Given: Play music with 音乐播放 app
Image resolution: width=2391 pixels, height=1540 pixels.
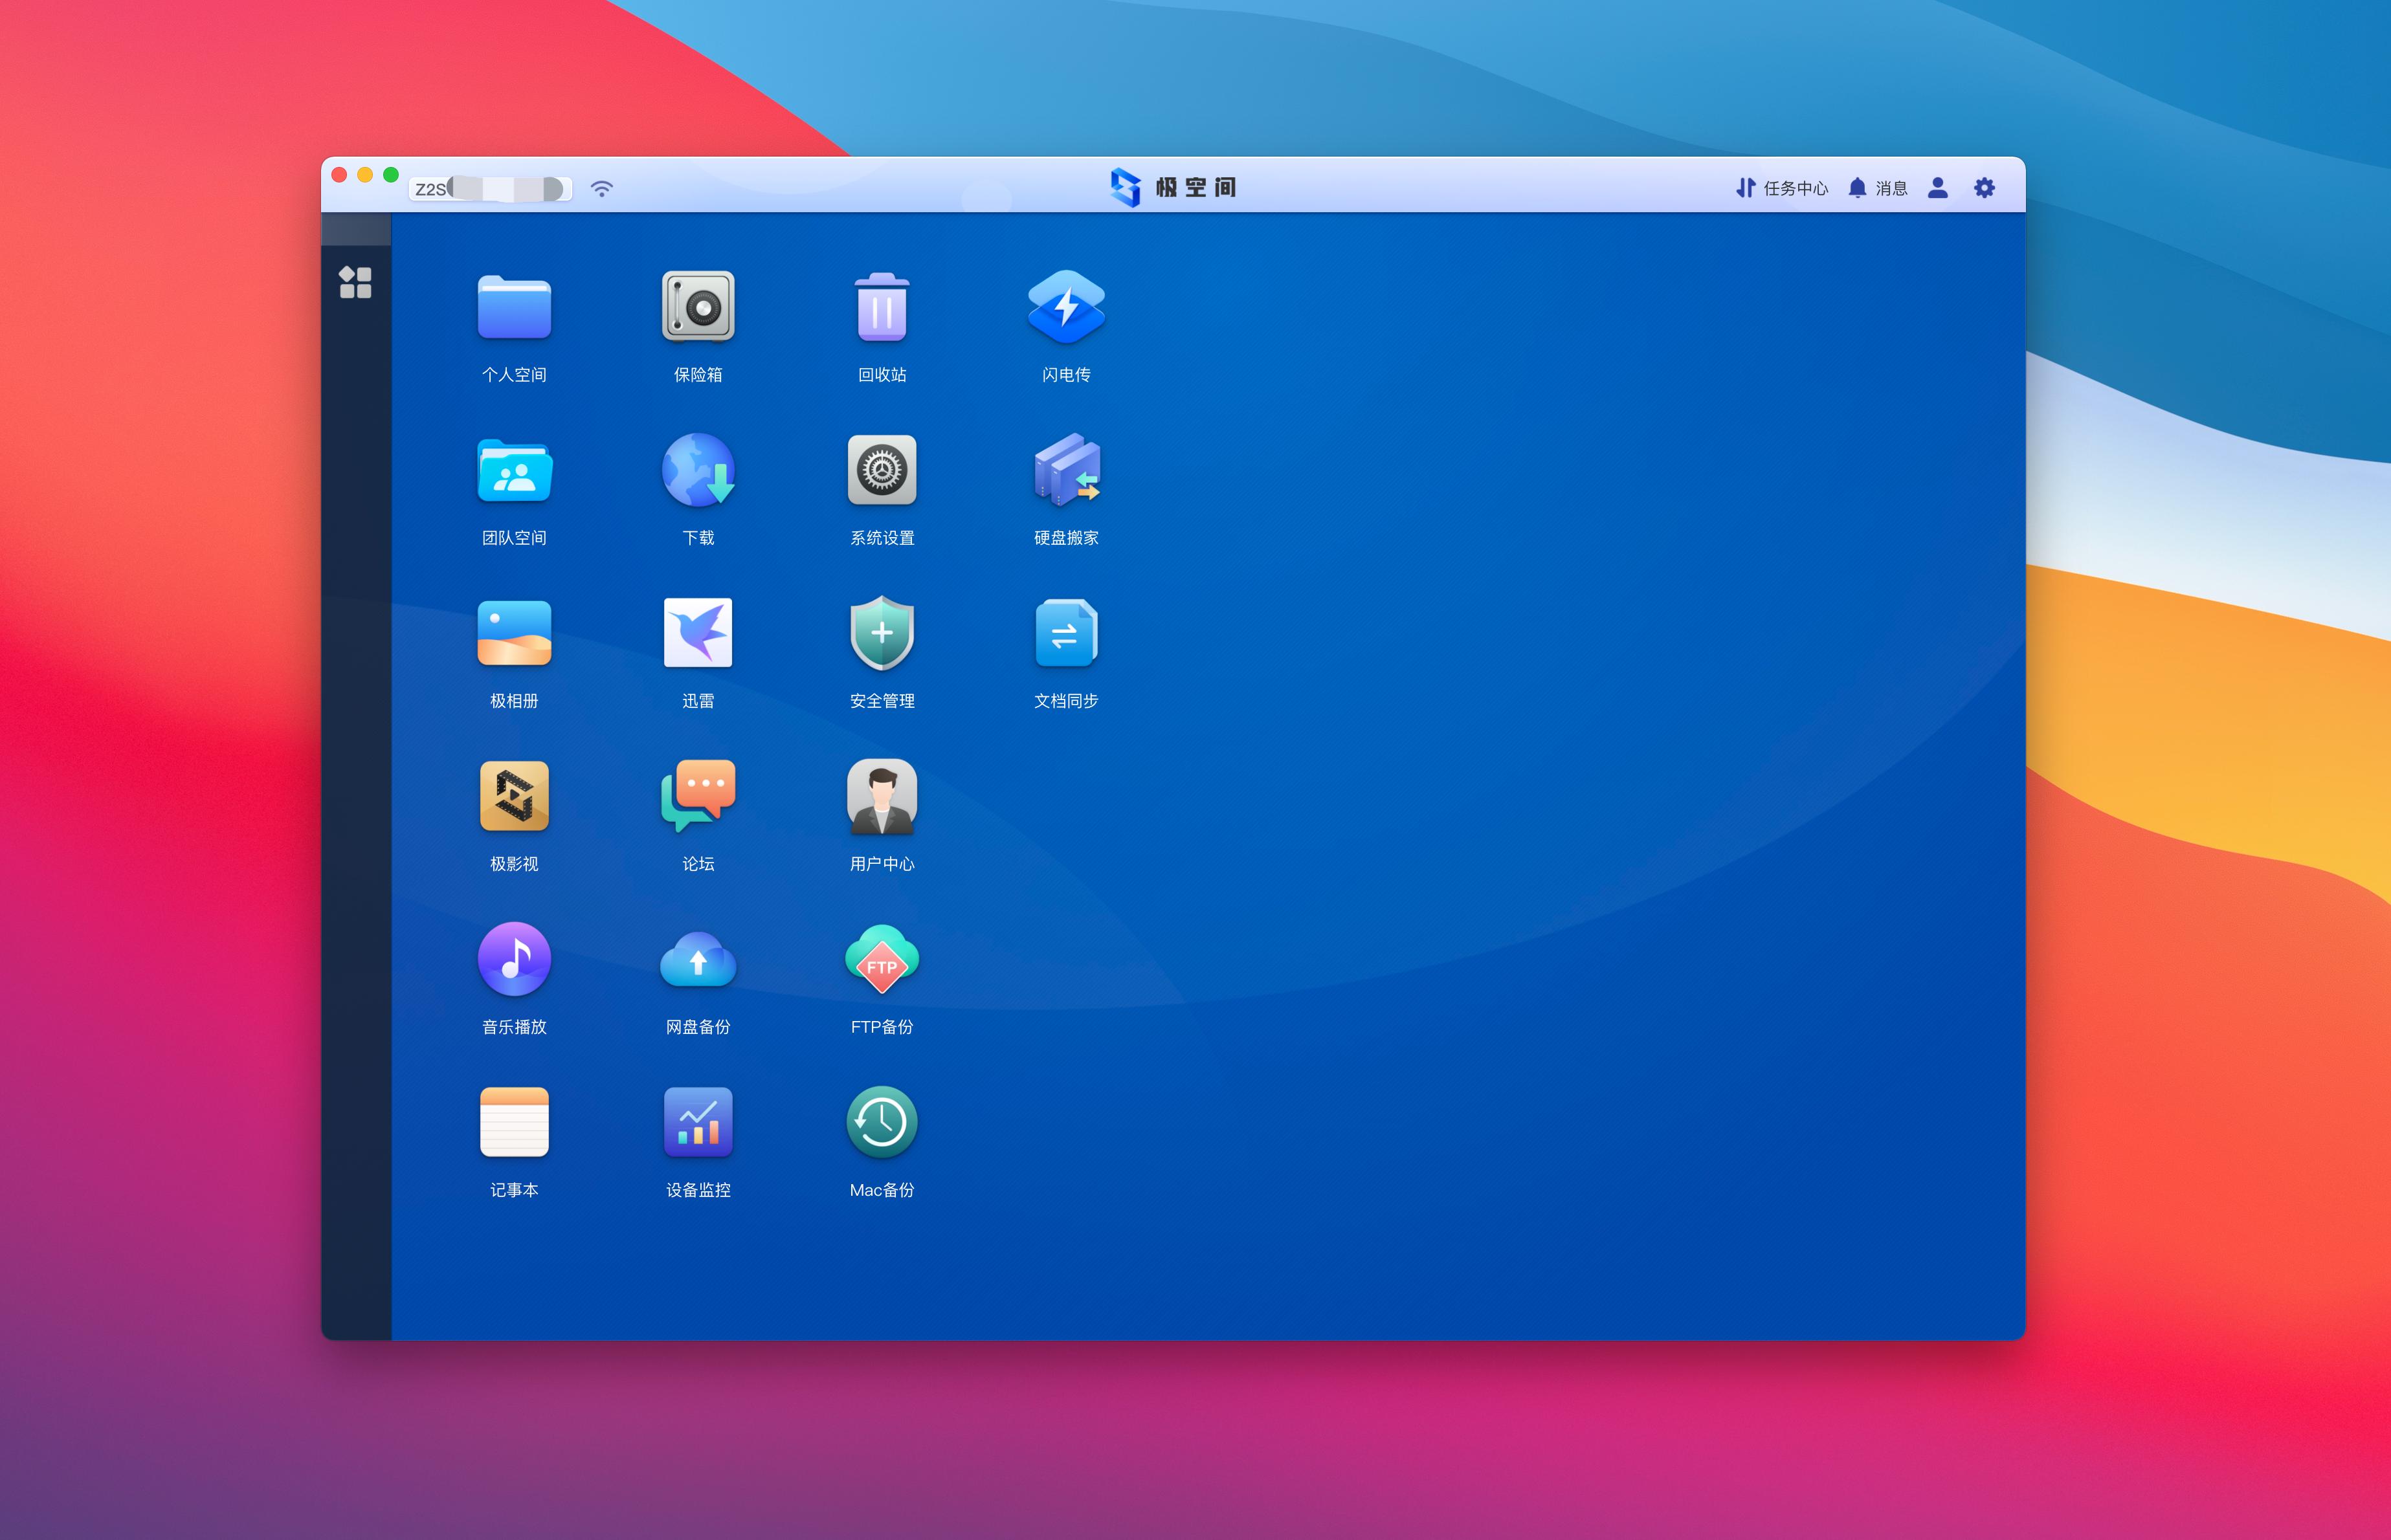Looking at the screenshot, I should click(x=514, y=959).
